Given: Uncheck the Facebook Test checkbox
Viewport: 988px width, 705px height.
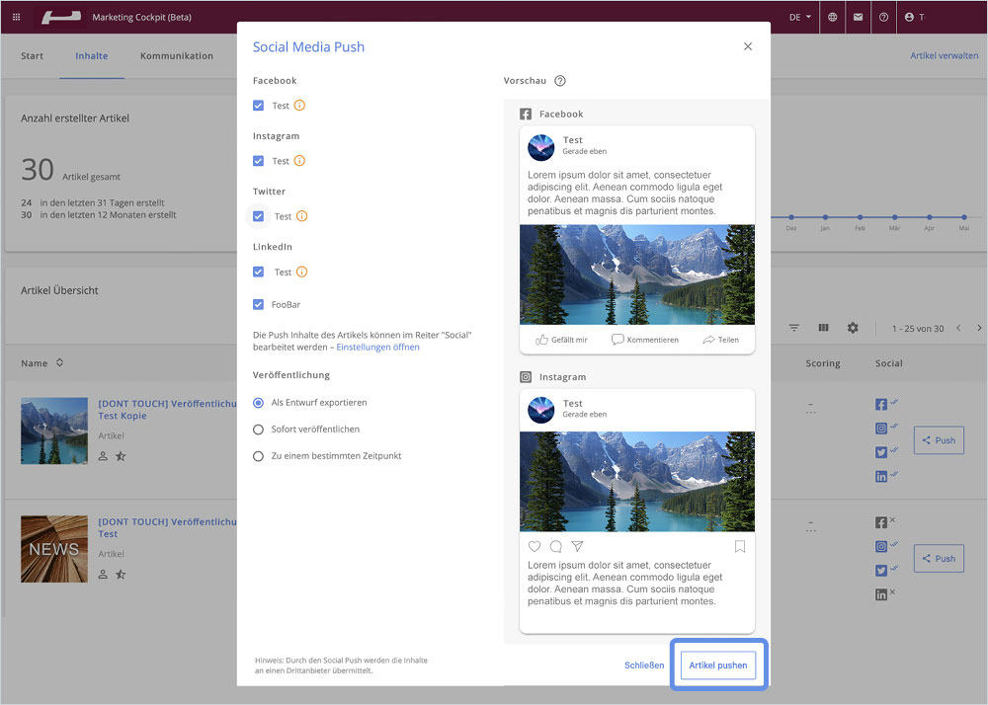Looking at the screenshot, I should click(x=258, y=105).
